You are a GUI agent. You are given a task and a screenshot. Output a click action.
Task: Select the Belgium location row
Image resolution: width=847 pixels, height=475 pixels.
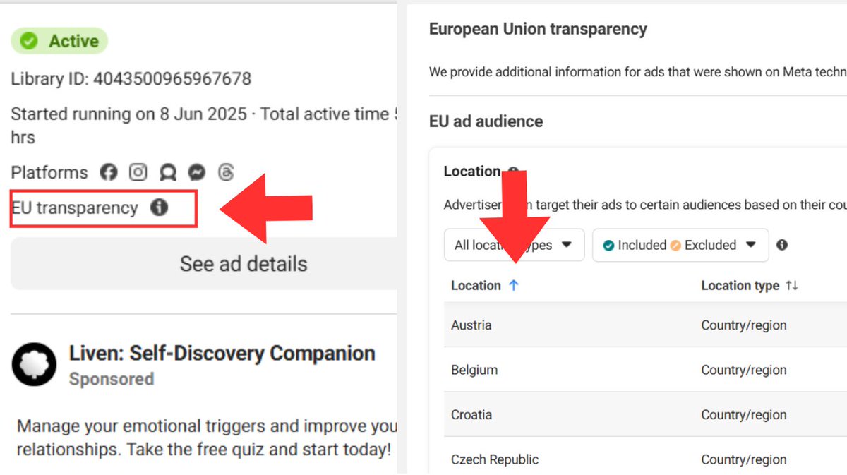point(474,370)
